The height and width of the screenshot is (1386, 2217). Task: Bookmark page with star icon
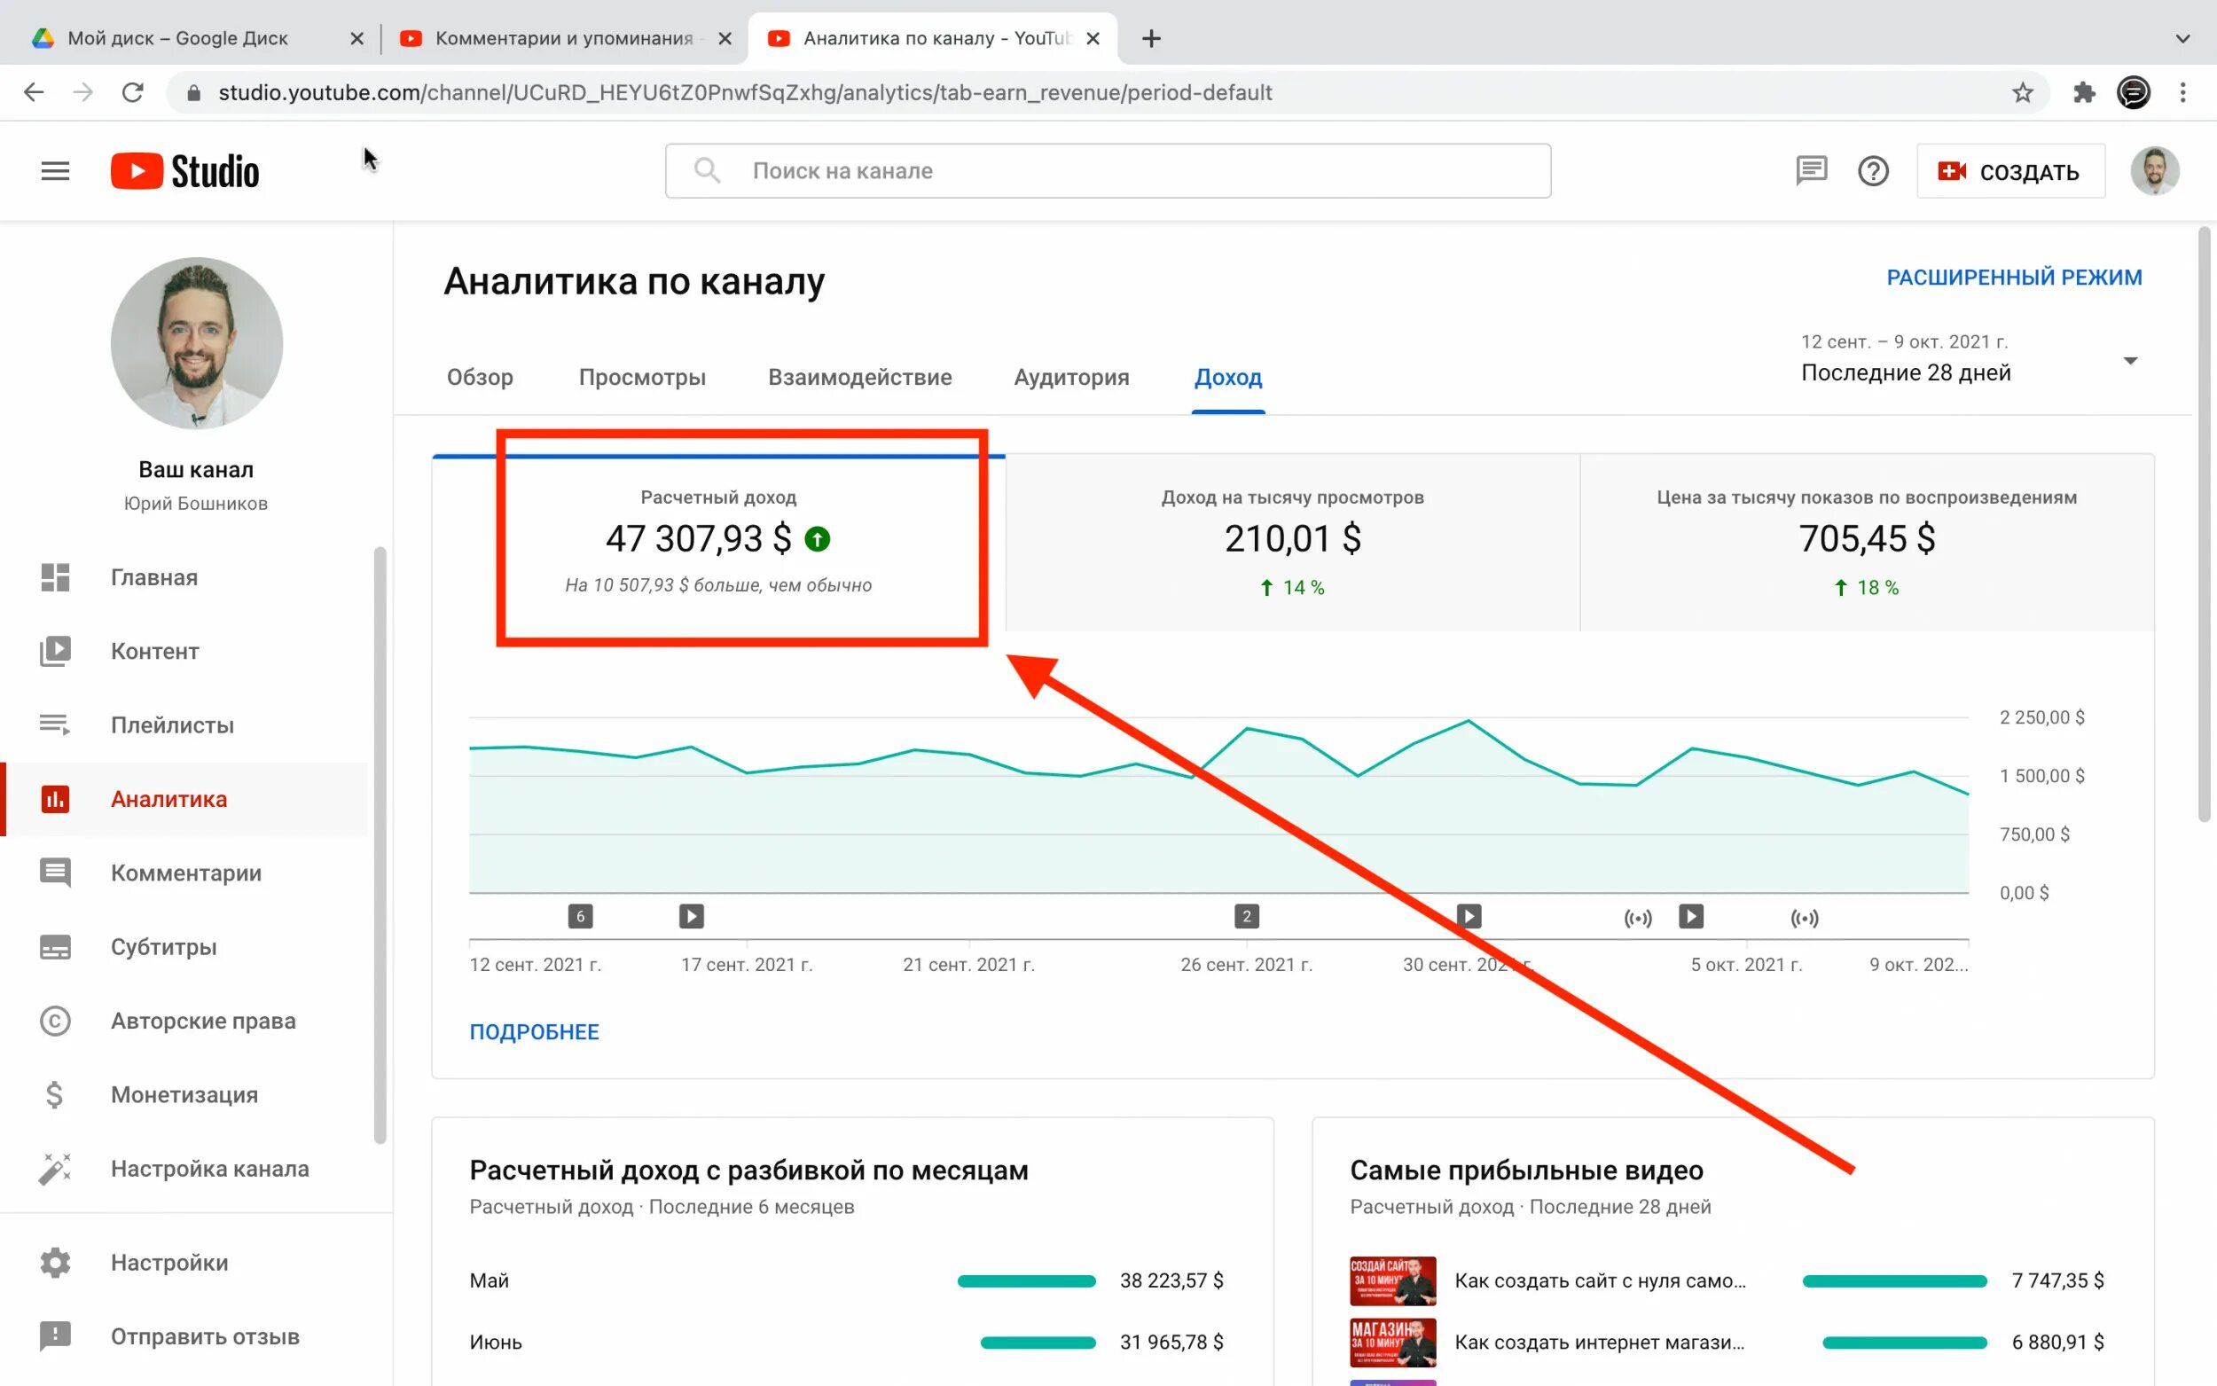point(2023,92)
